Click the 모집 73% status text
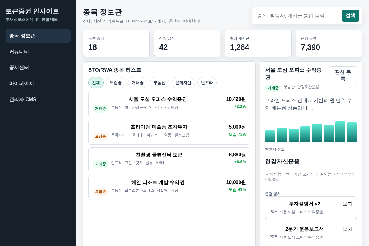Screen dimensions: 369x246 pos(237,134)
